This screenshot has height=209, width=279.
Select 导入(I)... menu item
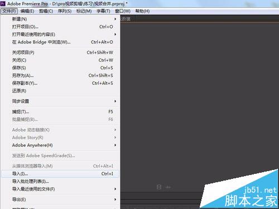pos(60,174)
